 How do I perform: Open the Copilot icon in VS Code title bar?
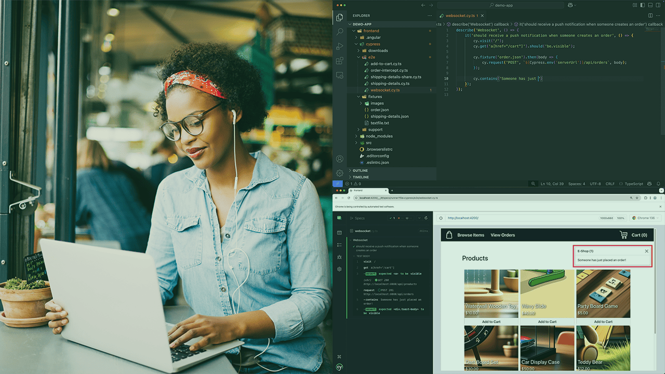(570, 5)
